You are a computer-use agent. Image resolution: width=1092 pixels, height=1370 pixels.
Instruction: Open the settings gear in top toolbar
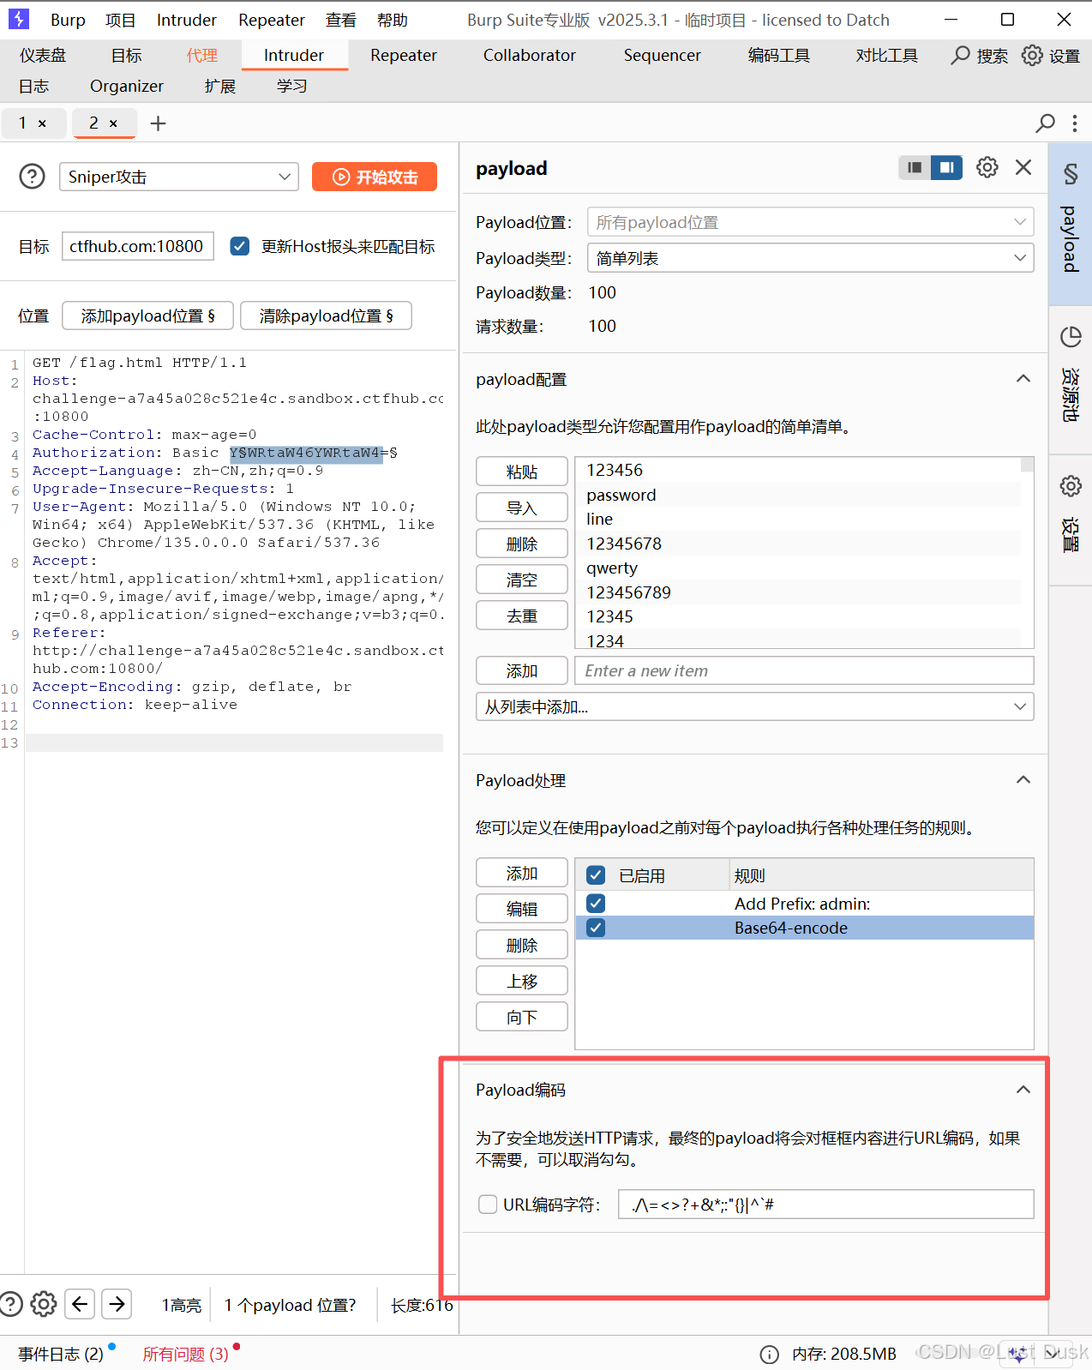[1032, 56]
